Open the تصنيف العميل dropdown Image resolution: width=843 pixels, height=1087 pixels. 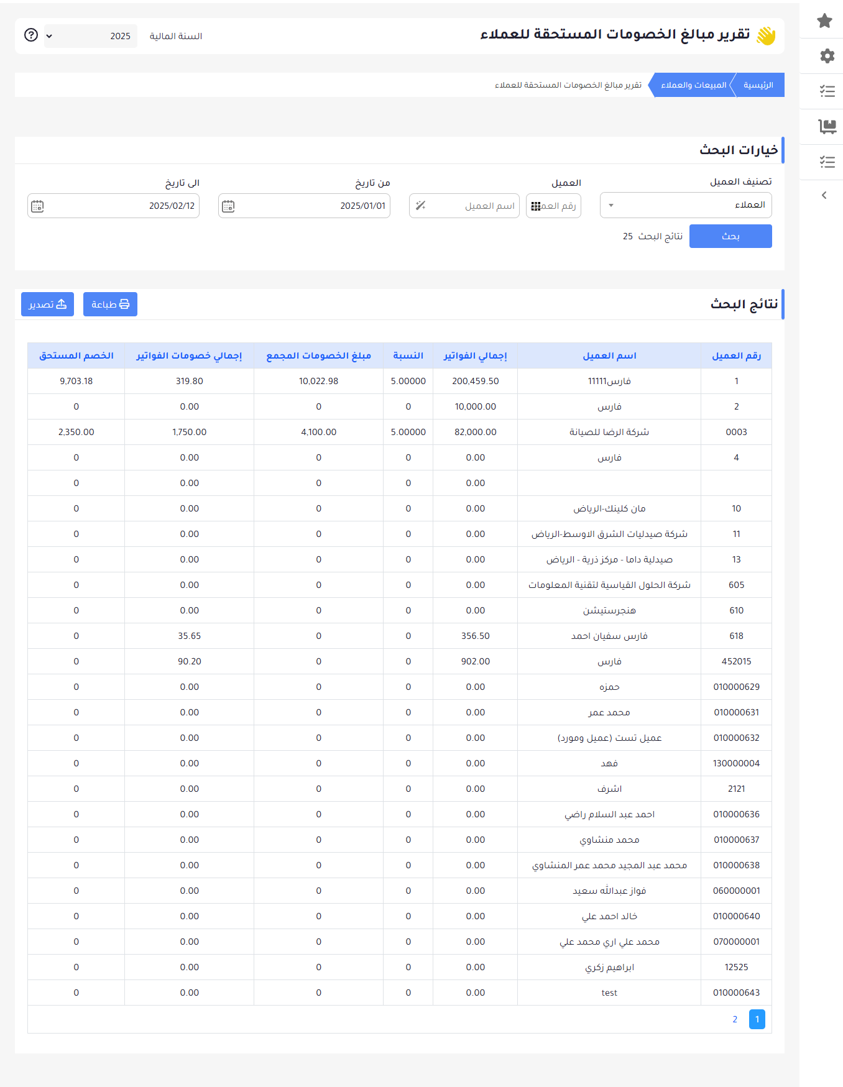tap(686, 205)
